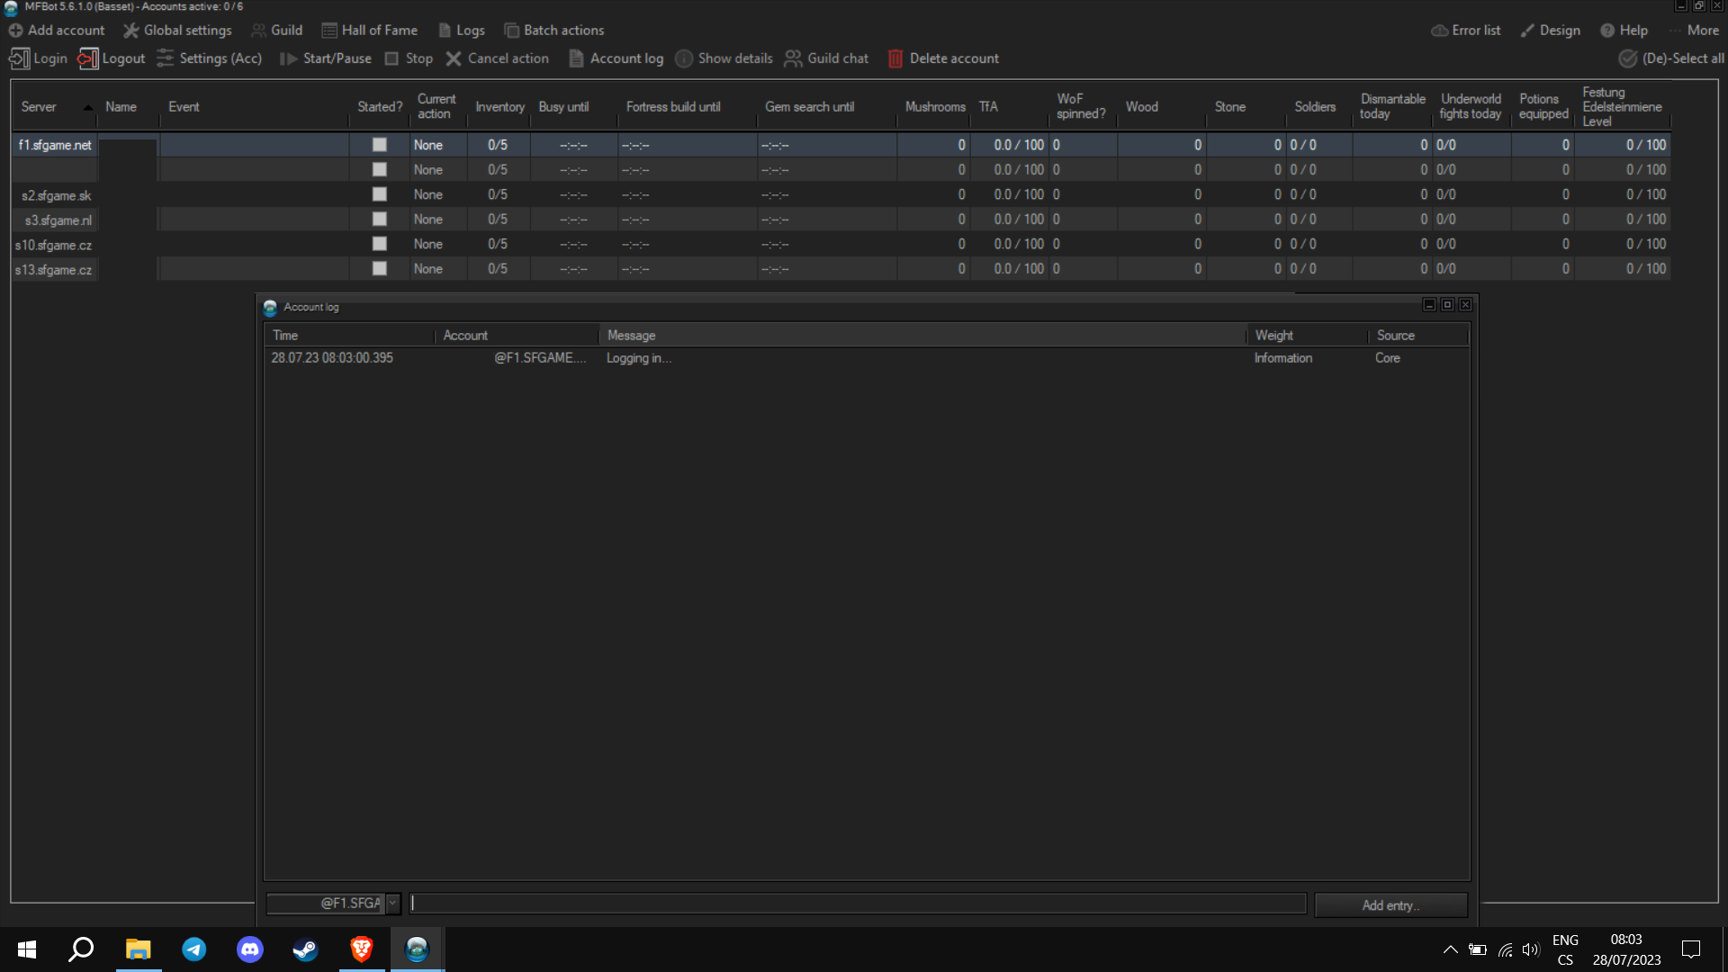The height and width of the screenshot is (972, 1728).
Task: Click the Delete account trash icon
Action: tap(895, 58)
